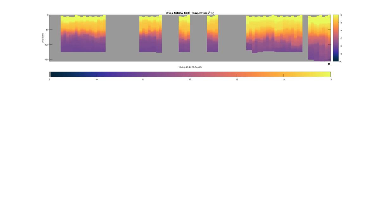This screenshot has height=197, width=380.
Task: Select the 'Depth (m)' y-axis label
Action: (x=43, y=38)
